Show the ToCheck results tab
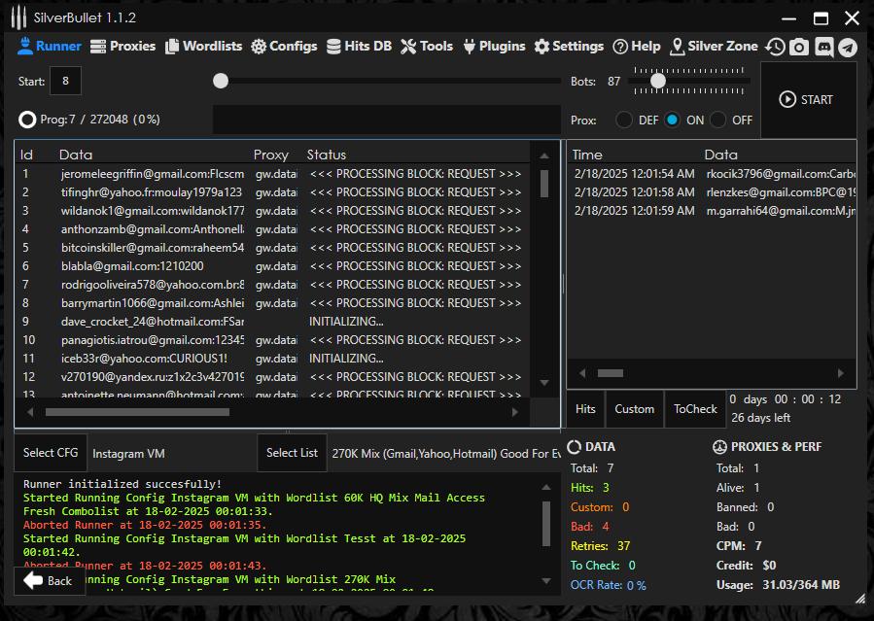 [695, 409]
